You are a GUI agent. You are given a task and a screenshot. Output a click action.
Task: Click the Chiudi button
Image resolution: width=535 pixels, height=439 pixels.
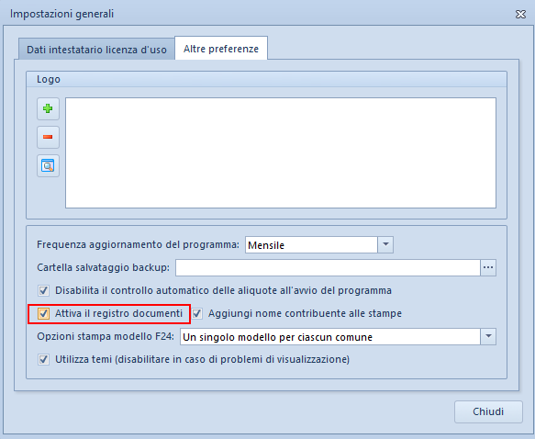(x=488, y=411)
